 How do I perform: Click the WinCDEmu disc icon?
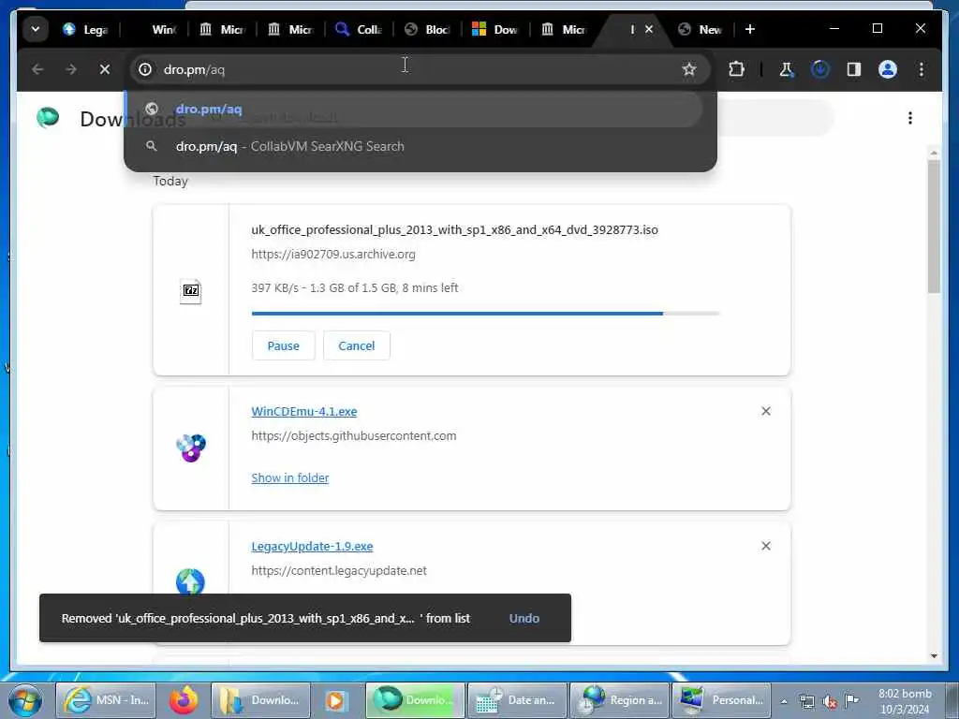pos(191,448)
